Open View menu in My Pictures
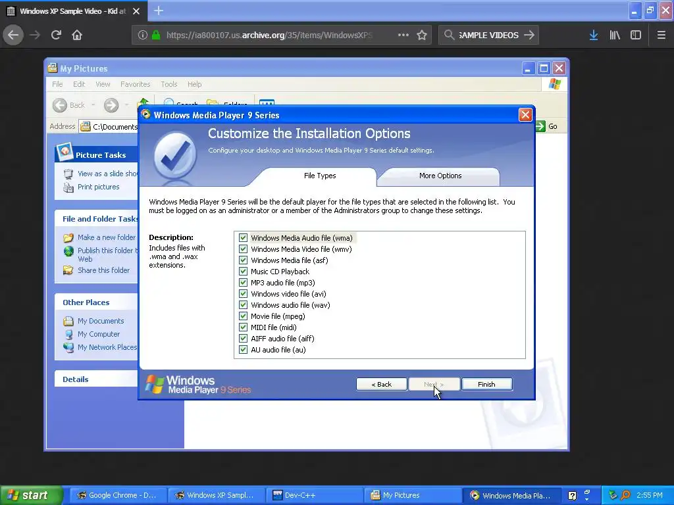 (x=103, y=84)
